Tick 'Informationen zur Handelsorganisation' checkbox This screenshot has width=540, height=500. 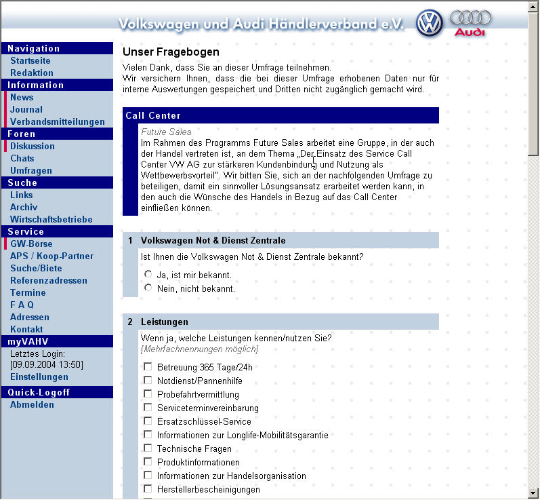148,475
